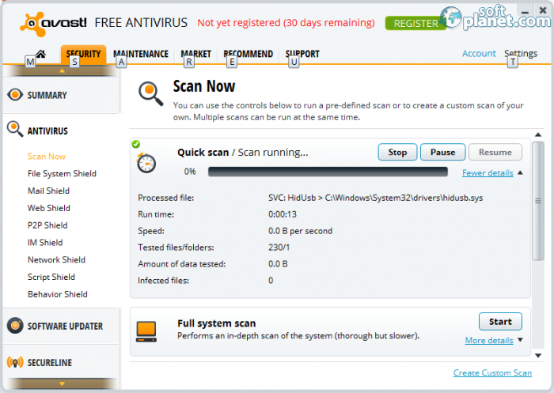Open Settings
Screen dimensions: 554x393
pyautogui.click(x=521, y=53)
